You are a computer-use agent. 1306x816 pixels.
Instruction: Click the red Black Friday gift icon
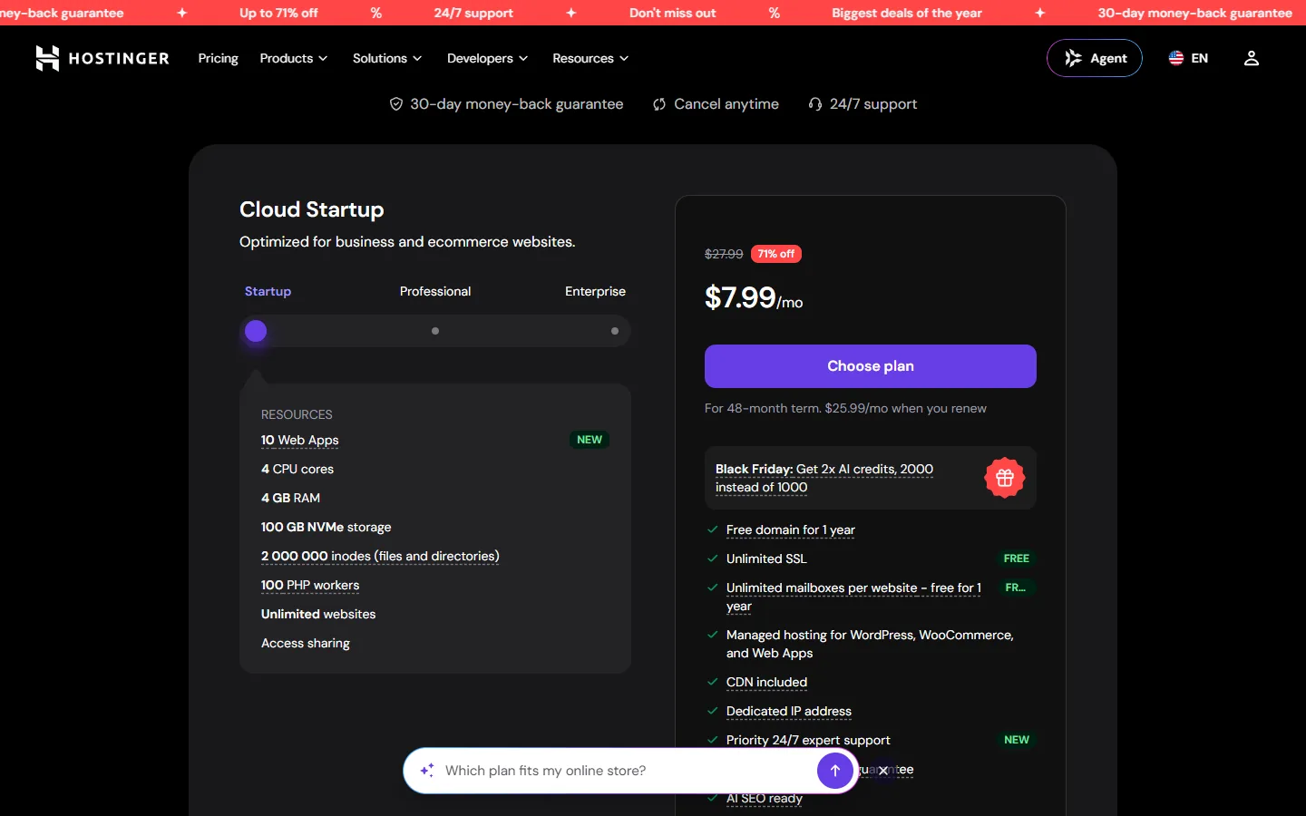1005,478
